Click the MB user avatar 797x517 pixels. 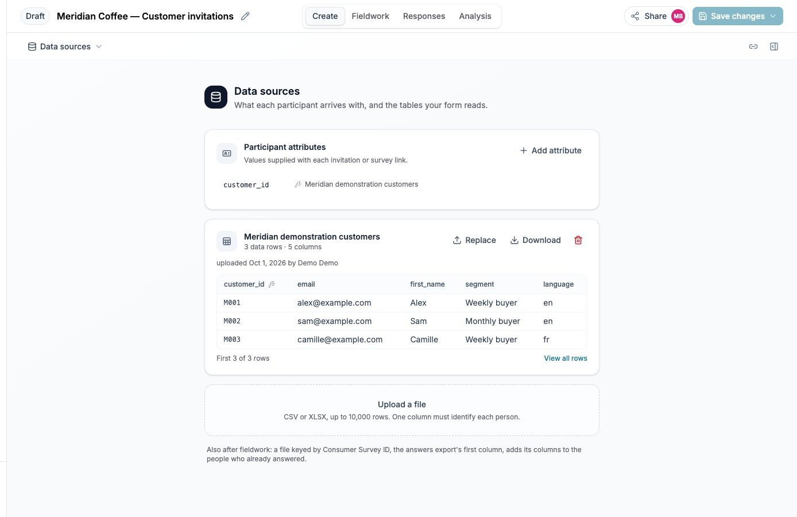tap(678, 16)
